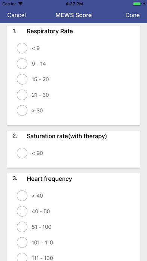
Task: Tap the MEWS Score title
Action: tap(73, 15)
